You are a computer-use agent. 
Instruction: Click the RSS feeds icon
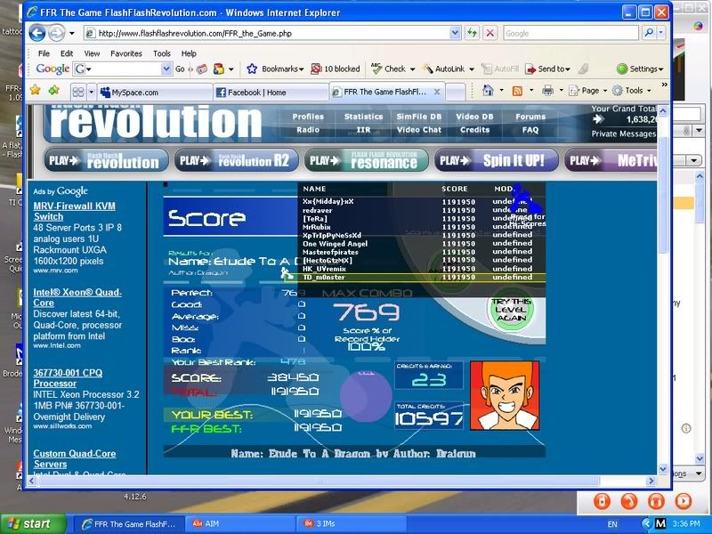click(x=517, y=91)
